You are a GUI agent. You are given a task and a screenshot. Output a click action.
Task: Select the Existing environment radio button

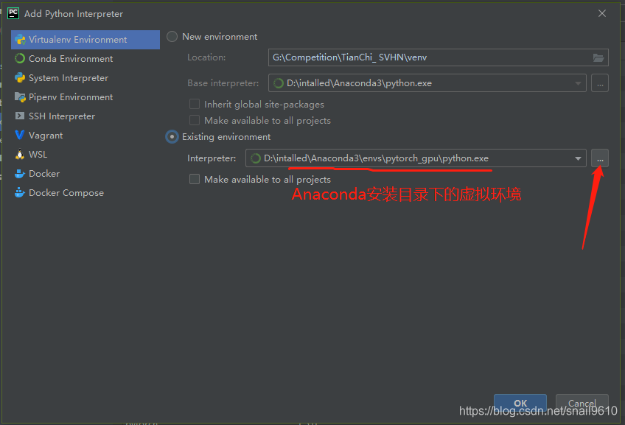172,136
